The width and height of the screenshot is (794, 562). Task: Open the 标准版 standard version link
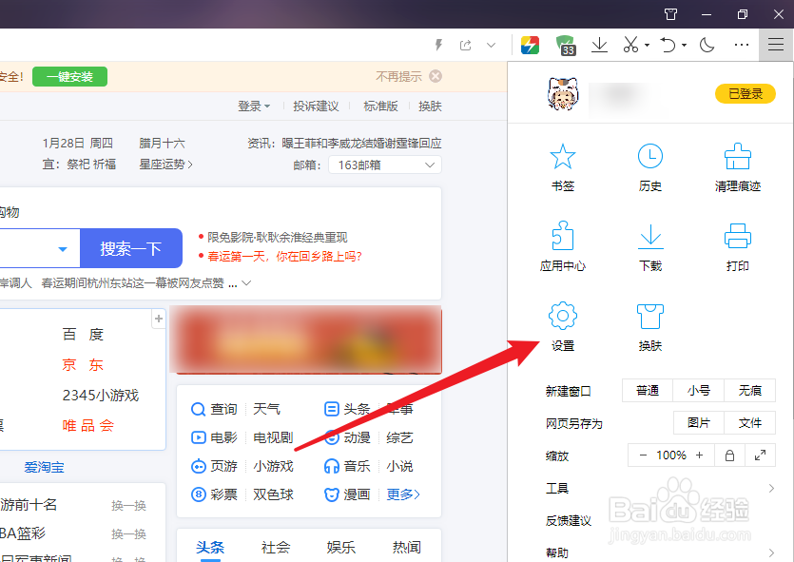[380, 107]
